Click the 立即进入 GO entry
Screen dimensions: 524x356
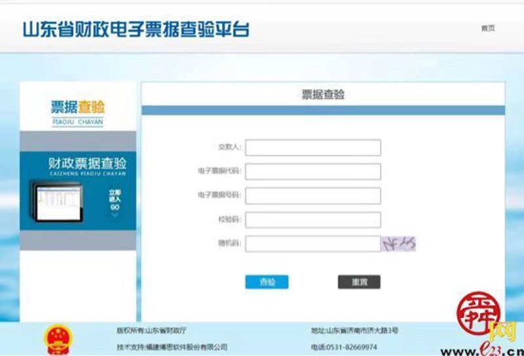115,202
